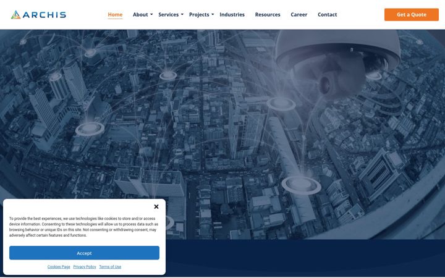Go to the Resources page
The width and height of the screenshot is (445, 278).
[268, 14]
